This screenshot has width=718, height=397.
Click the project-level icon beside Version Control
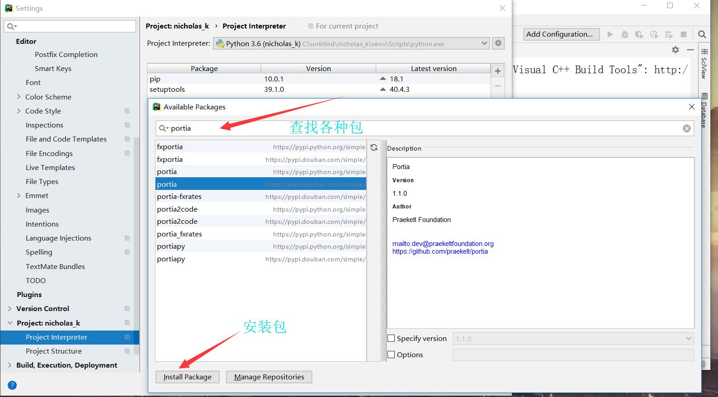pos(127,308)
